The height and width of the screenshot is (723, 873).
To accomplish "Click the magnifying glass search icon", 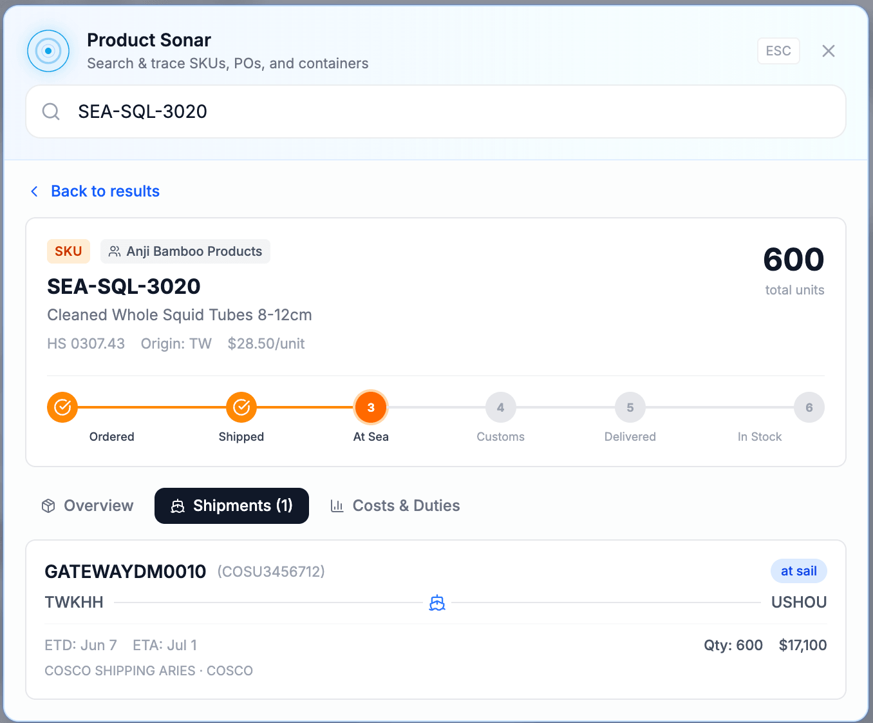I will pos(50,111).
